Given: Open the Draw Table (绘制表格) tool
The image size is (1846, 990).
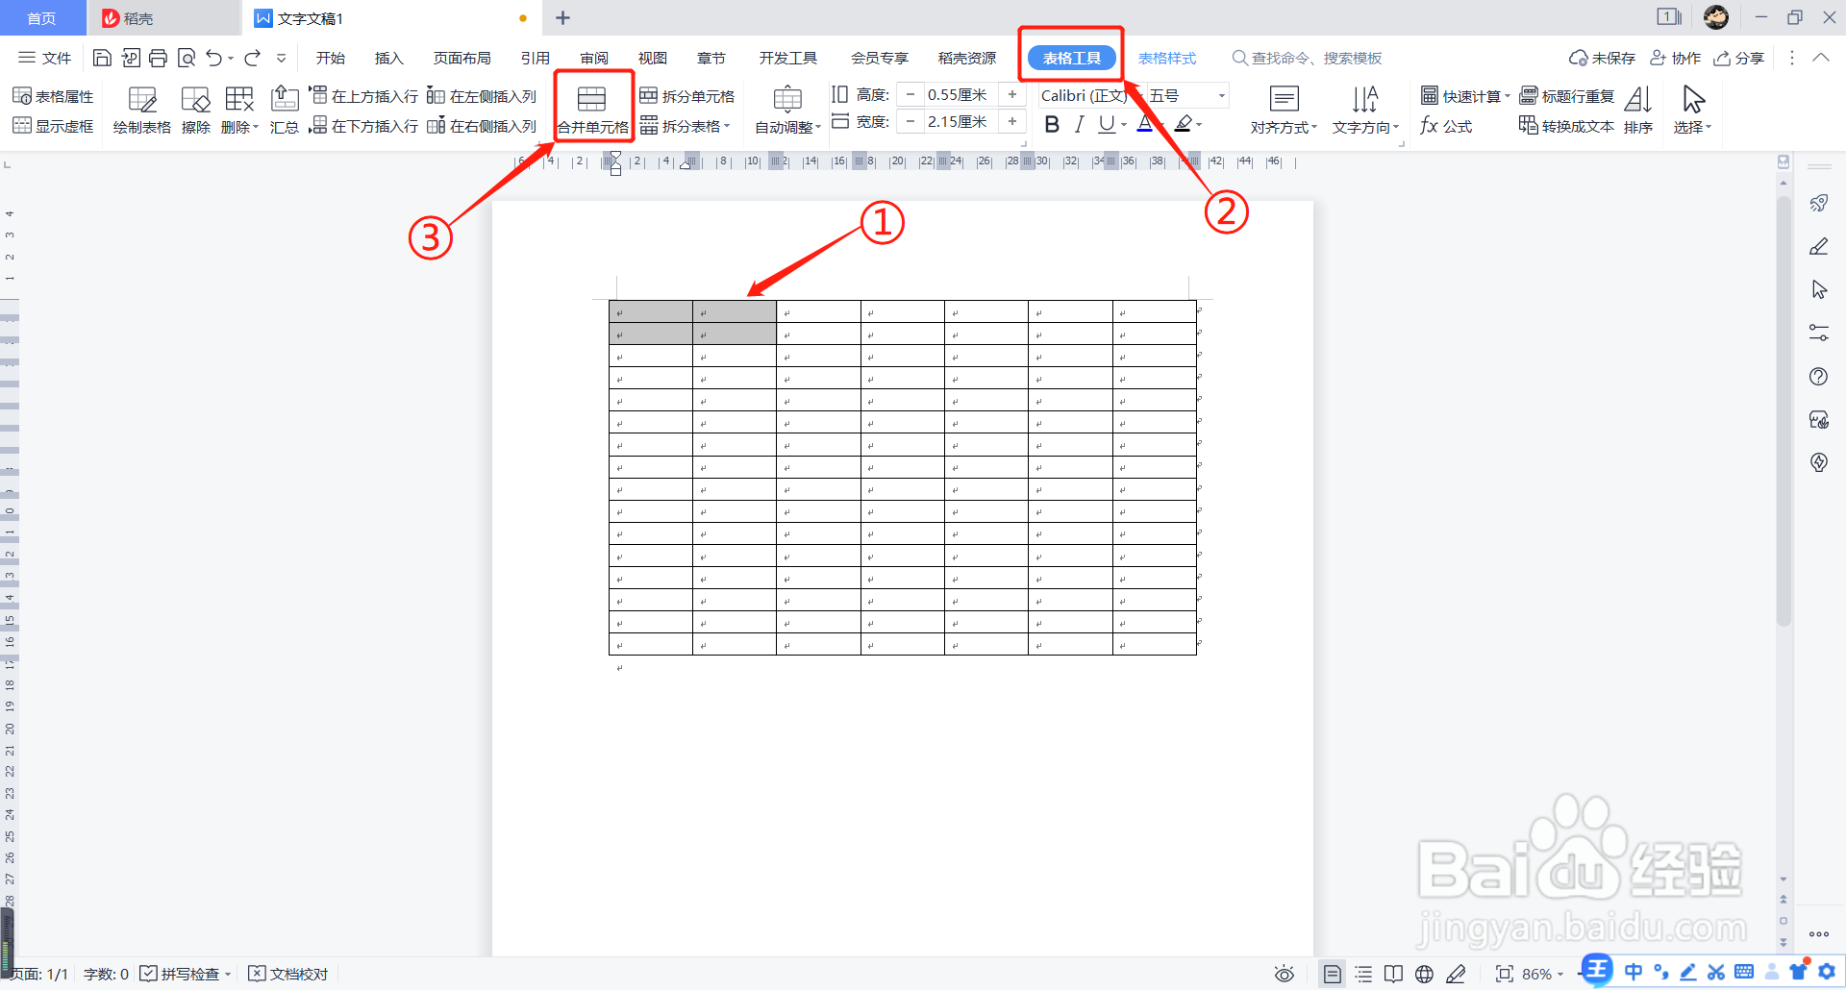Looking at the screenshot, I should (x=141, y=109).
